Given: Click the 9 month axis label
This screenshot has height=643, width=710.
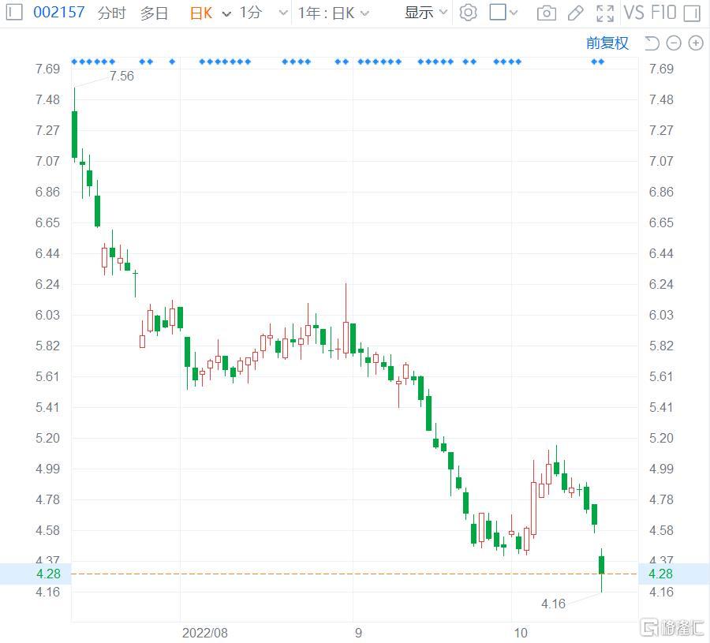Looking at the screenshot, I should tap(358, 633).
